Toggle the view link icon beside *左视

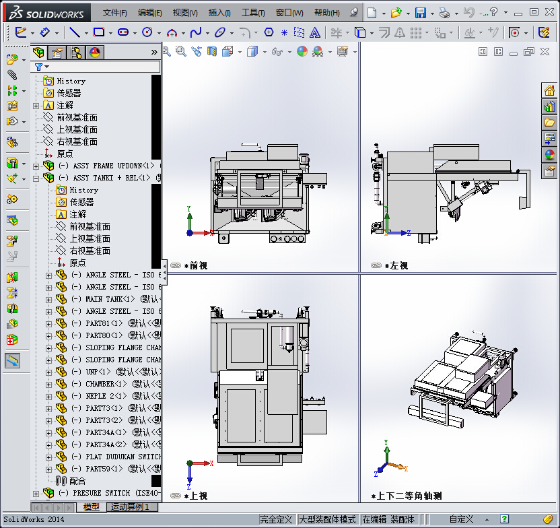tap(376, 265)
